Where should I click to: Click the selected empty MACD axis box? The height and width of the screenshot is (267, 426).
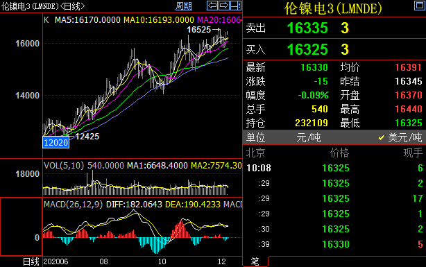(x=22, y=227)
